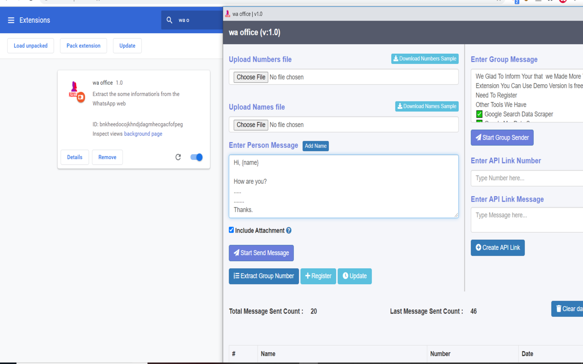Click the wa office (v:1.0) header title
Viewport: 583px width, 364px height.
(254, 32)
